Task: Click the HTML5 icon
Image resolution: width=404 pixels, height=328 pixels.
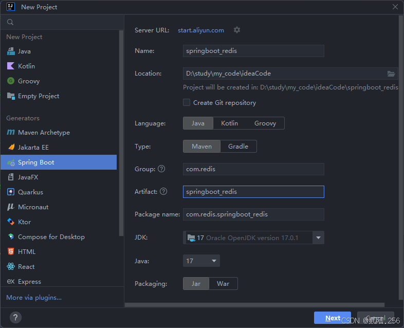Action: pyautogui.click(x=11, y=251)
